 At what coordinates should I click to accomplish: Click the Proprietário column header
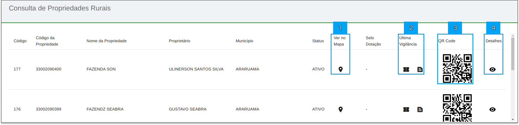(180, 41)
